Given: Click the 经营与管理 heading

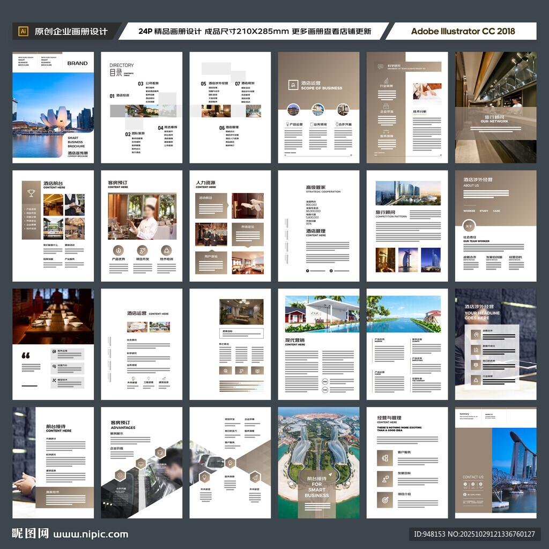Looking at the screenshot, I should (x=389, y=418).
